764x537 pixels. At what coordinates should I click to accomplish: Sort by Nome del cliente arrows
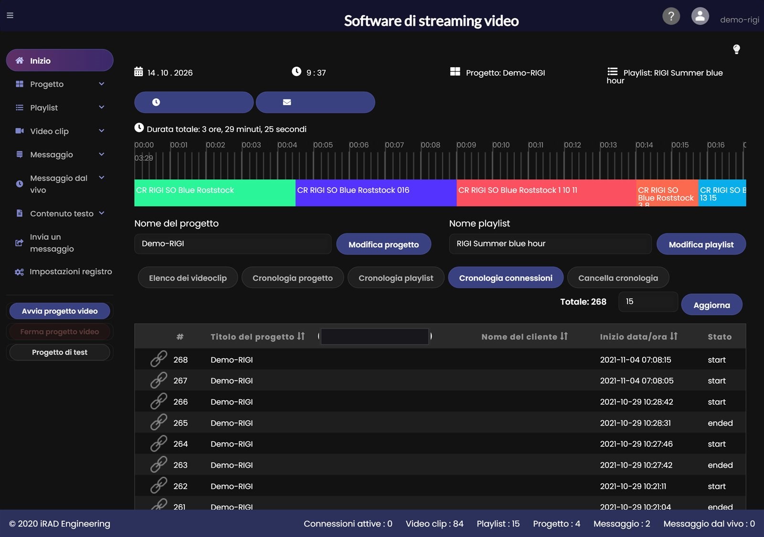pyautogui.click(x=564, y=336)
